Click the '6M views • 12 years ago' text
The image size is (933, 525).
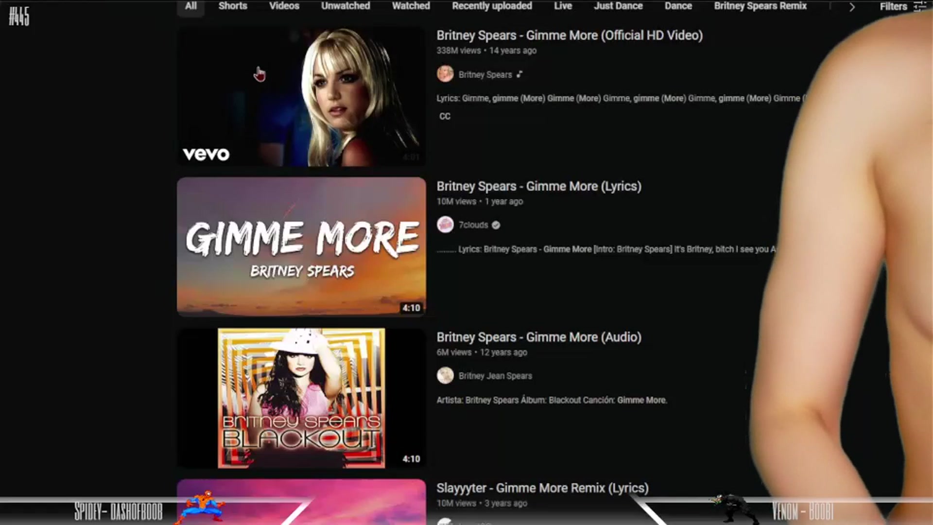tap(482, 352)
